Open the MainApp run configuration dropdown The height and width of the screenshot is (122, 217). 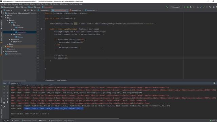[x=176, y=7]
